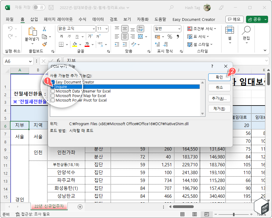Decrease the font size
The width and height of the screenshot is (272, 218).
click(98, 36)
